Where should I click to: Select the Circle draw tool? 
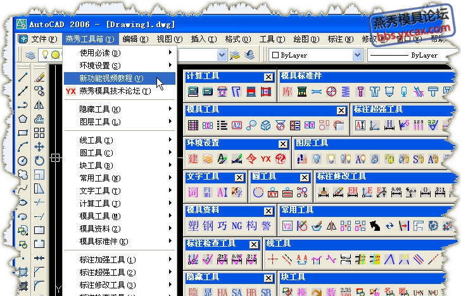pos(23,161)
